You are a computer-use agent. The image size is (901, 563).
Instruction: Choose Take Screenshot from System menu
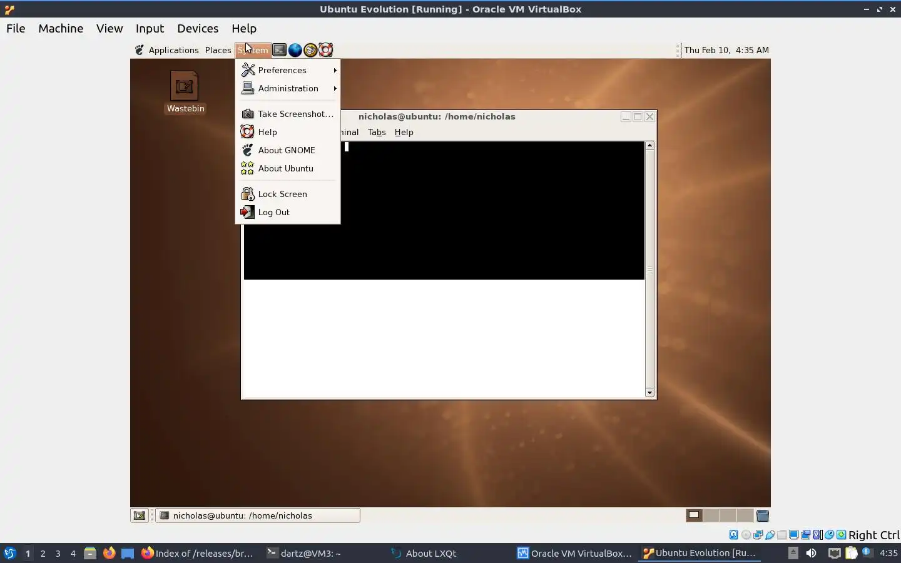pyautogui.click(x=288, y=114)
